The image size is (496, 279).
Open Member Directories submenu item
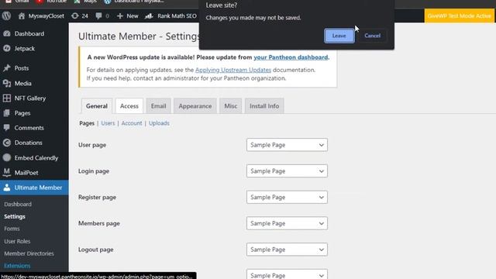[x=29, y=253]
